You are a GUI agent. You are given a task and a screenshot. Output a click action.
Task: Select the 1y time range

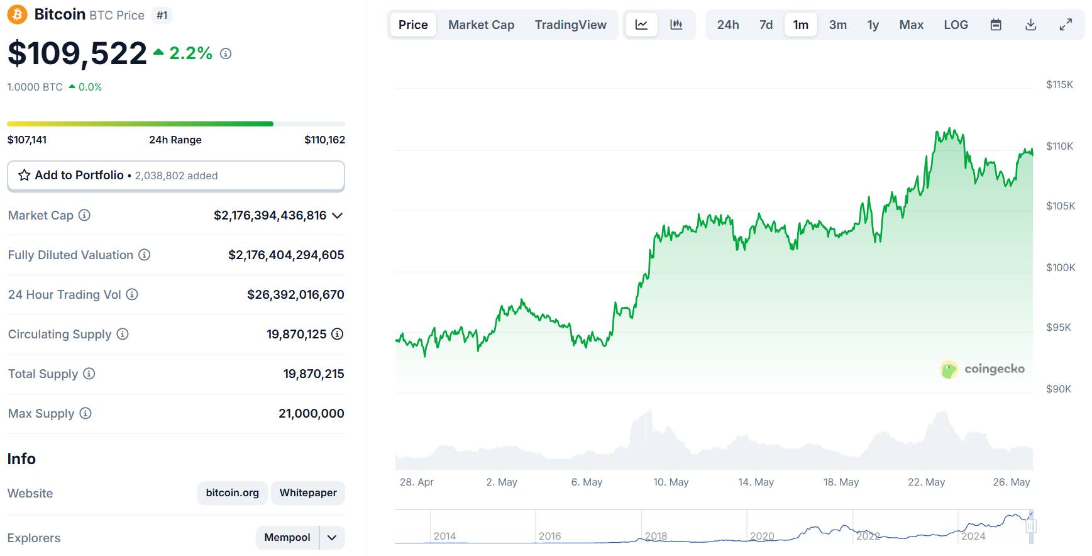click(x=873, y=25)
